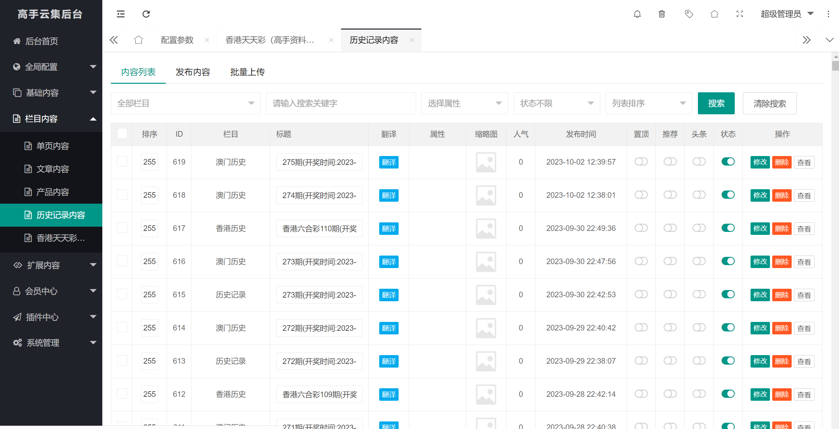Collapse the left sidebar menu
The width and height of the screenshot is (839, 429).
(120, 14)
